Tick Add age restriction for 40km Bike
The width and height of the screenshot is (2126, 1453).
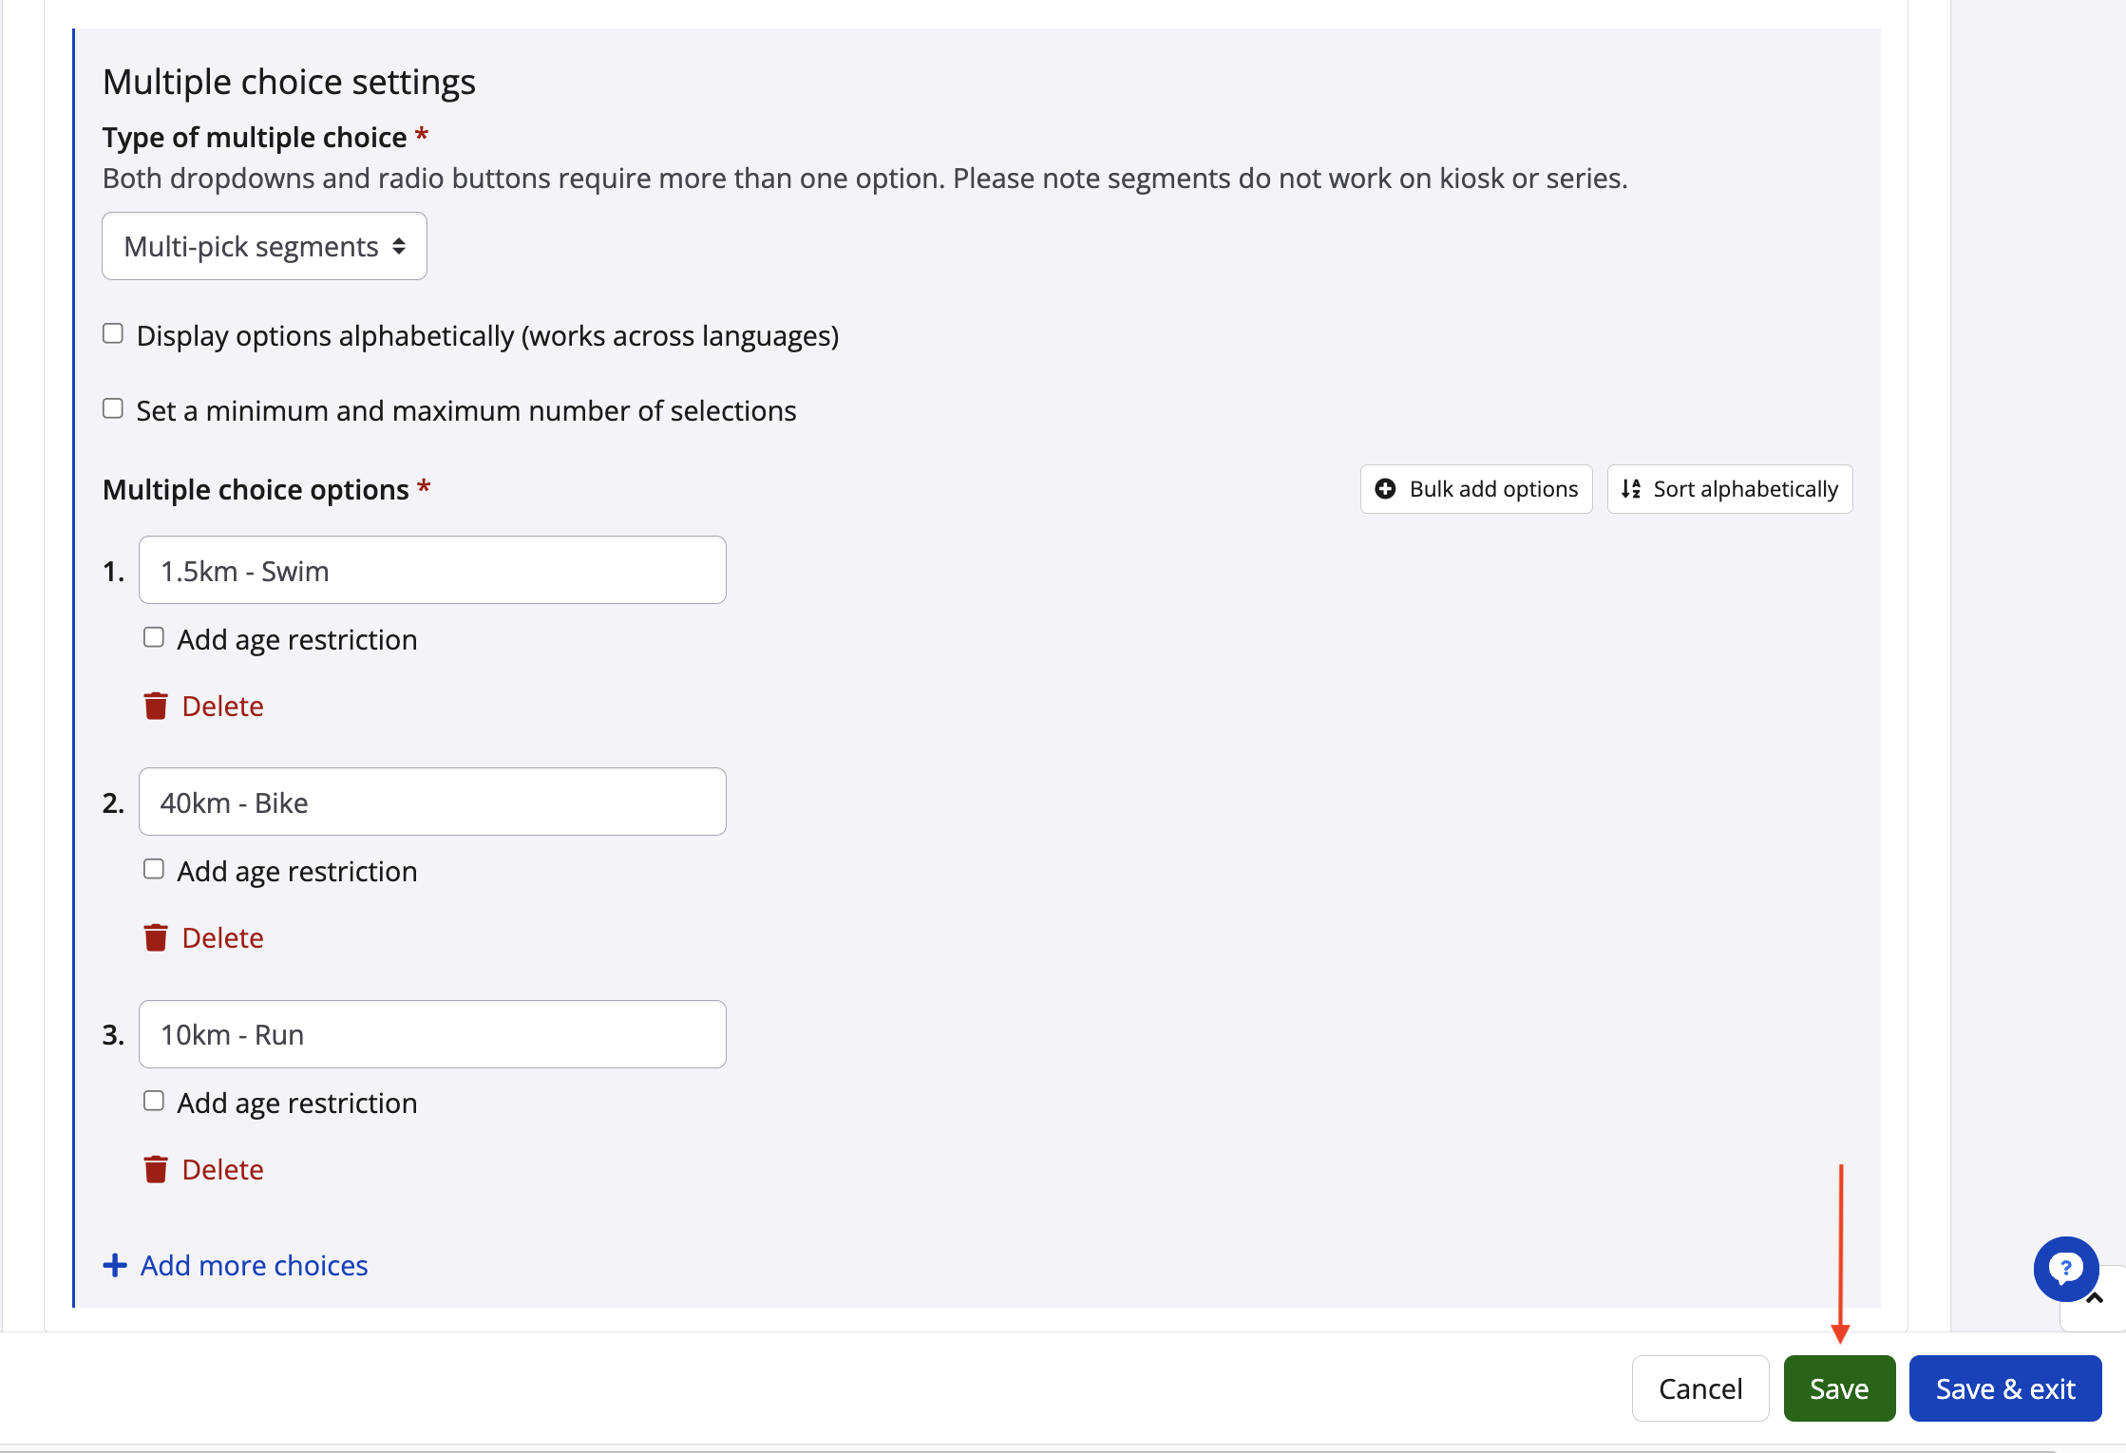(x=154, y=869)
